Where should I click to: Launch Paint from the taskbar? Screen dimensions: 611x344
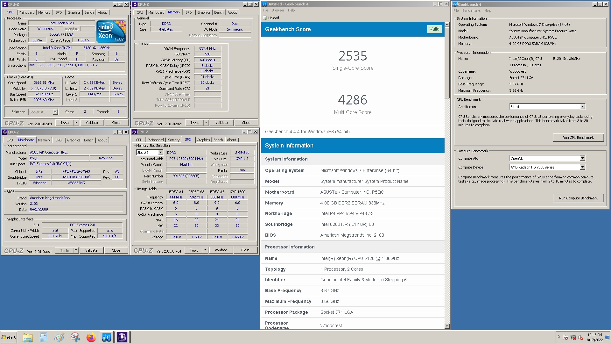click(x=59, y=337)
